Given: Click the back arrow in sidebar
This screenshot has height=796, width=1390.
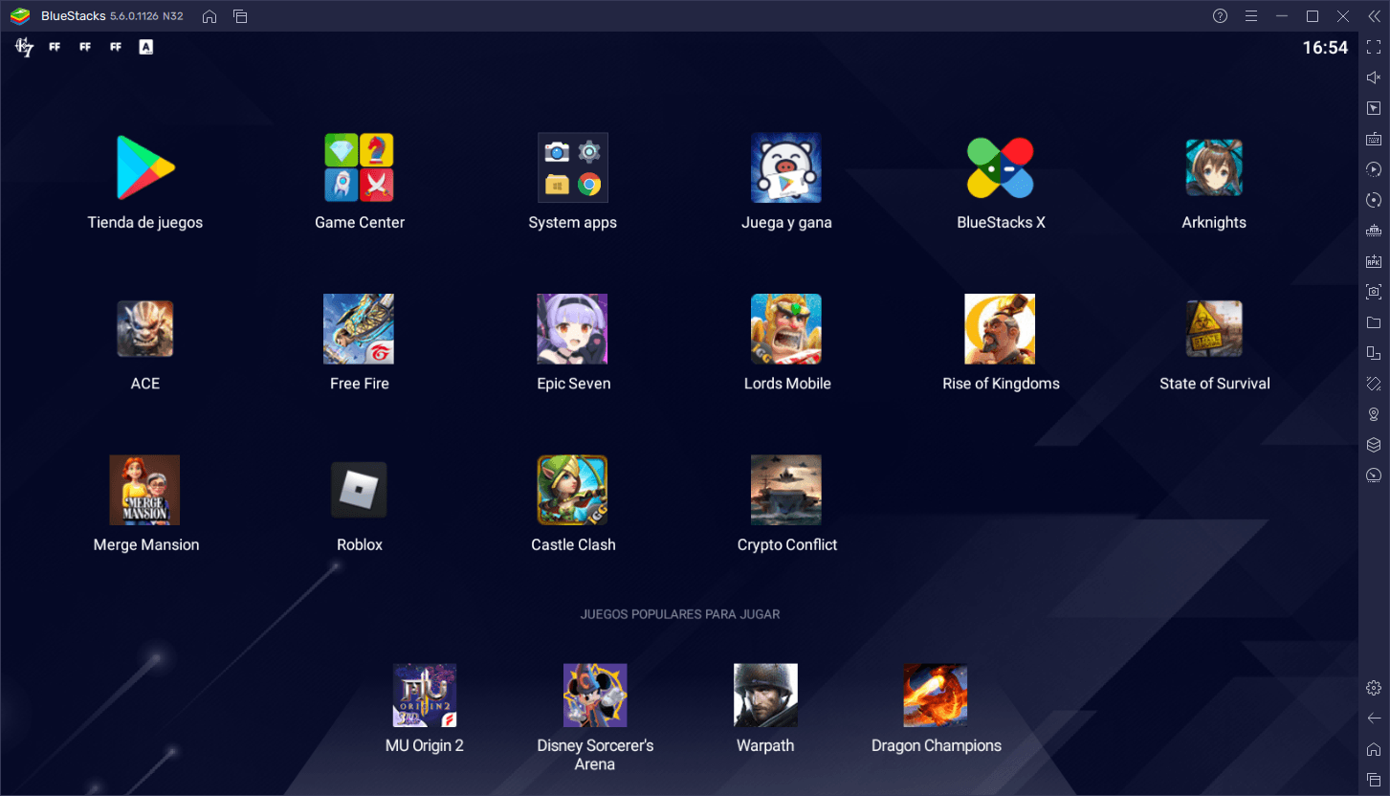Looking at the screenshot, I should [1374, 719].
